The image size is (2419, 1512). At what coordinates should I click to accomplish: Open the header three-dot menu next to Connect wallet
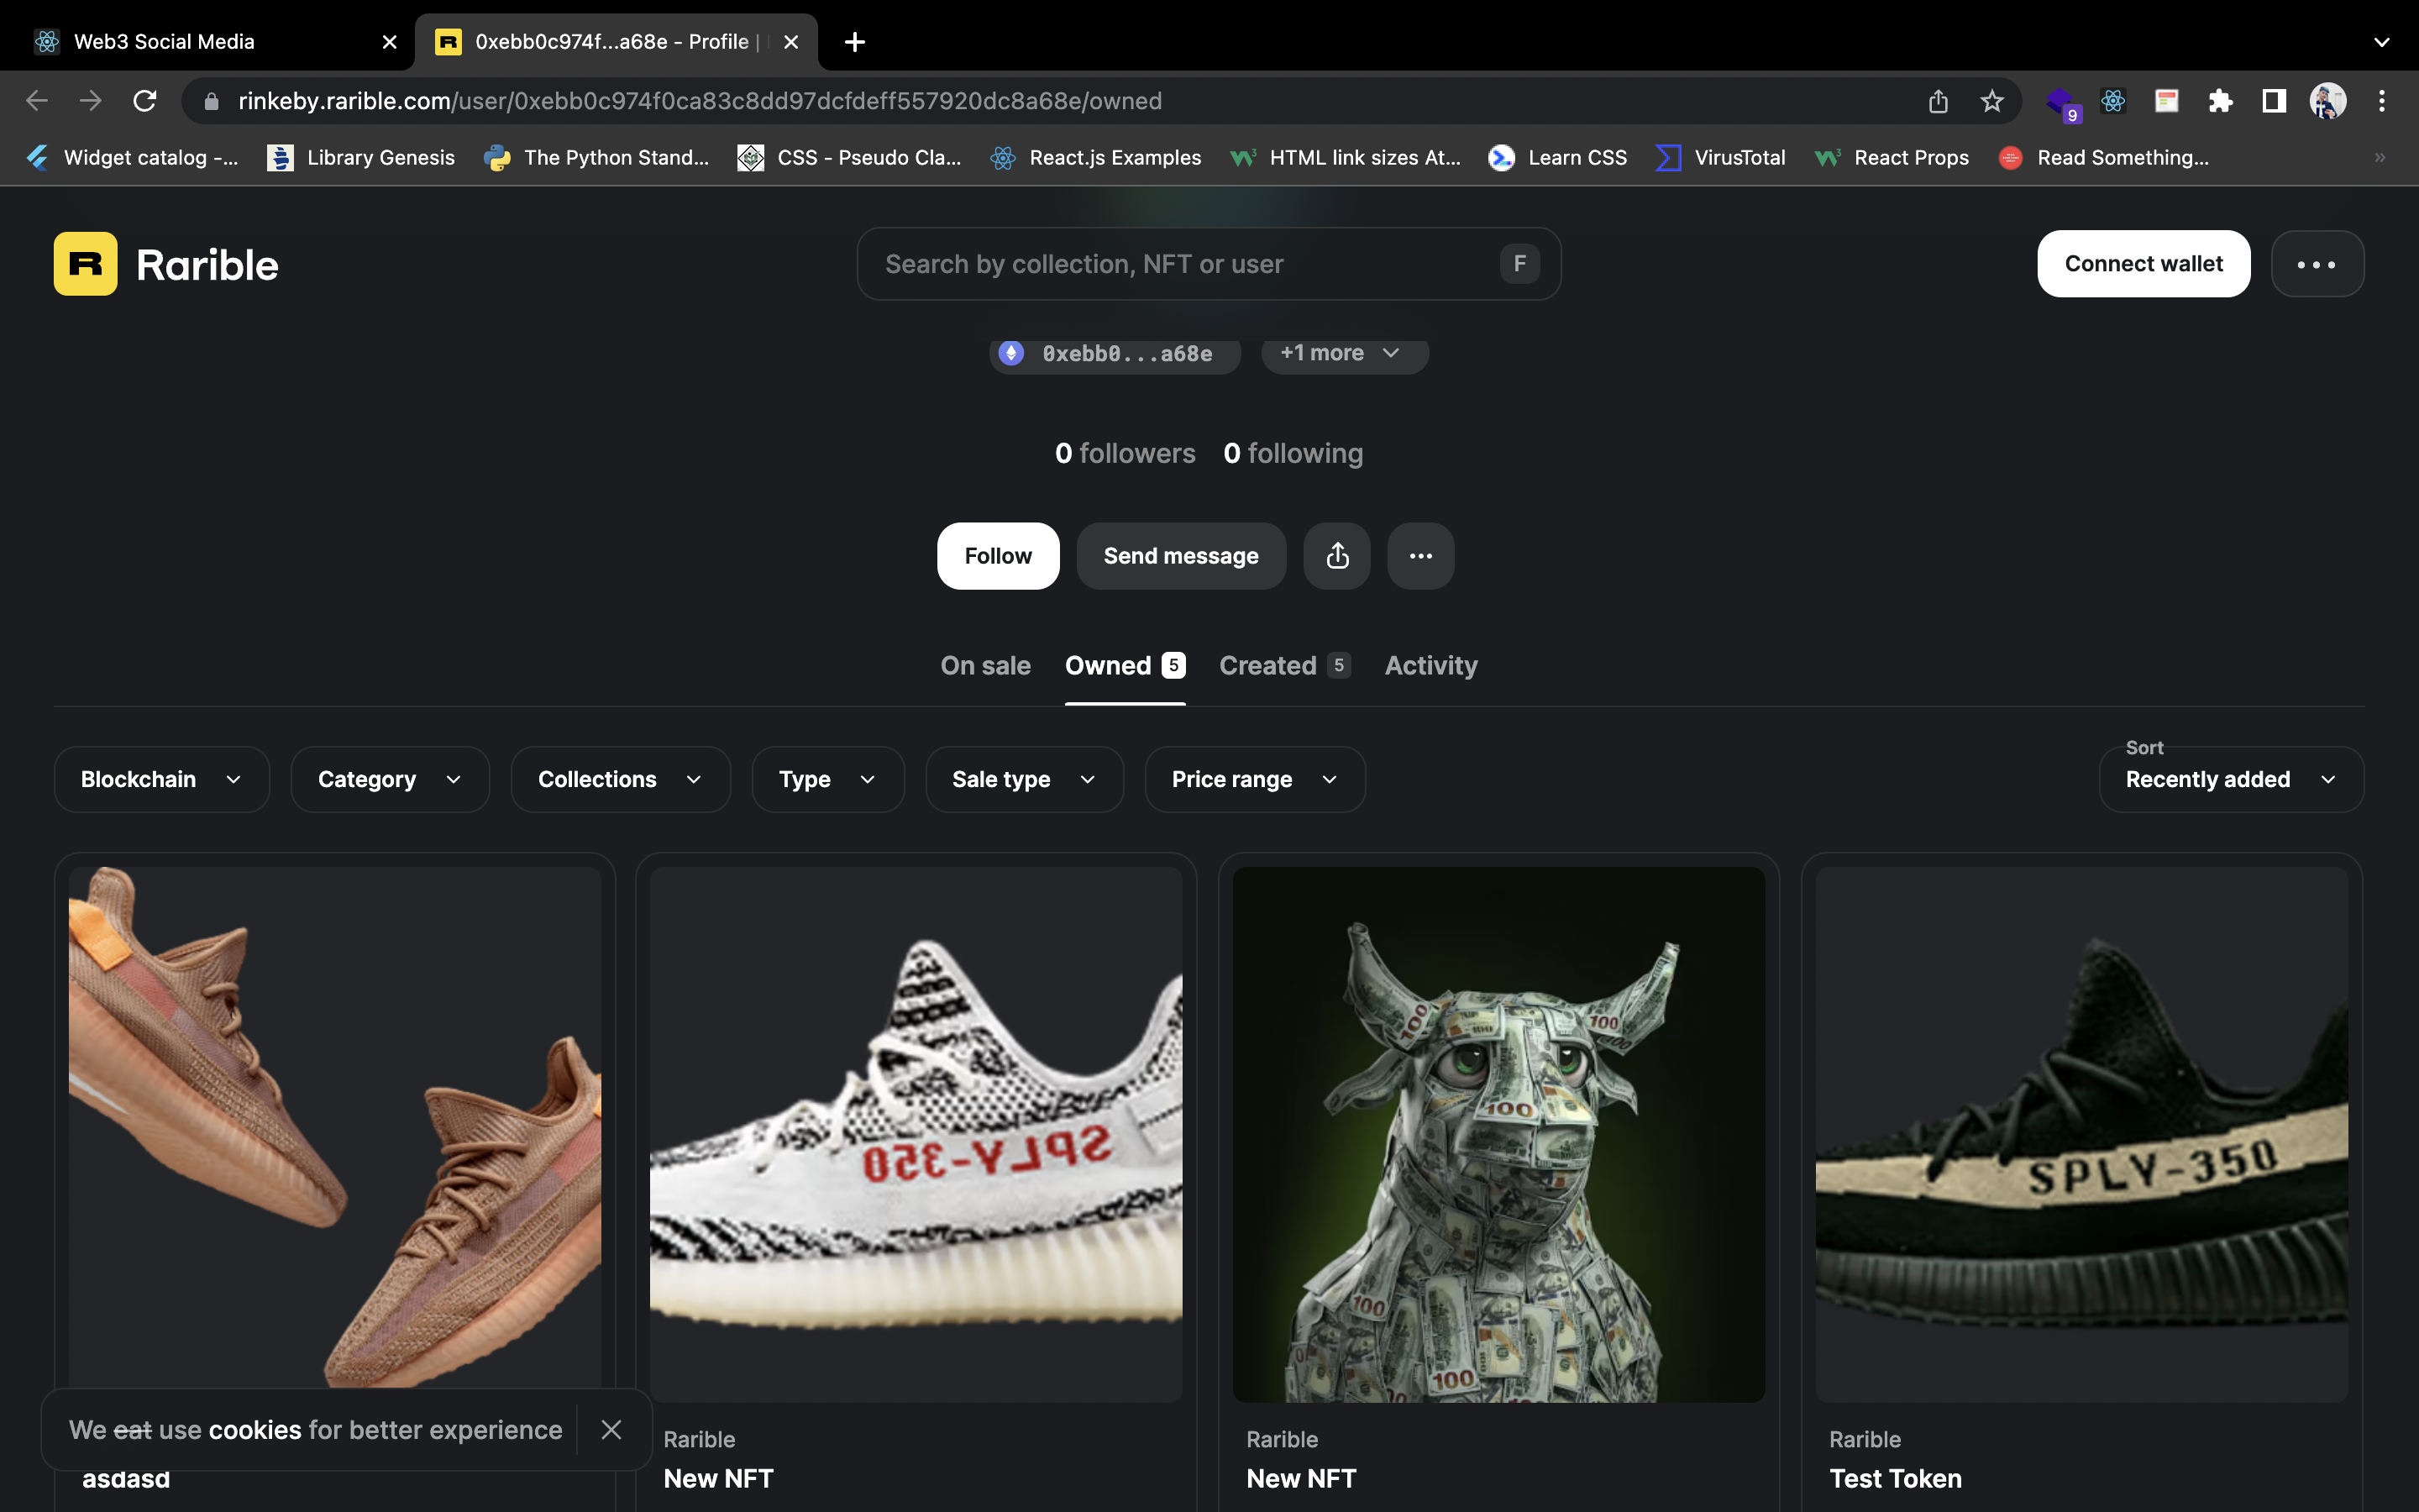tap(2316, 264)
